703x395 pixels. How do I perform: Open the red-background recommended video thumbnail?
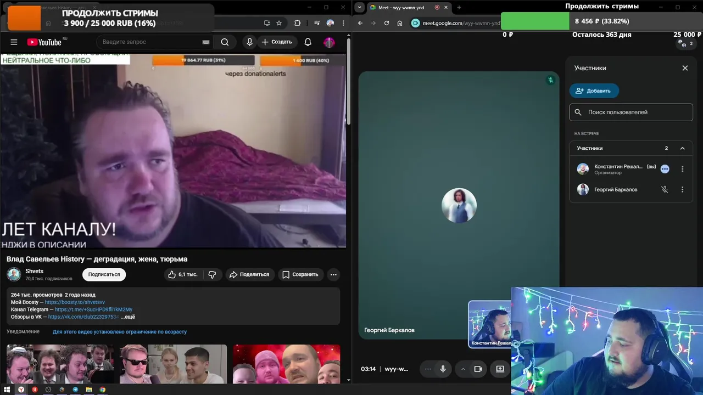point(286,364)
